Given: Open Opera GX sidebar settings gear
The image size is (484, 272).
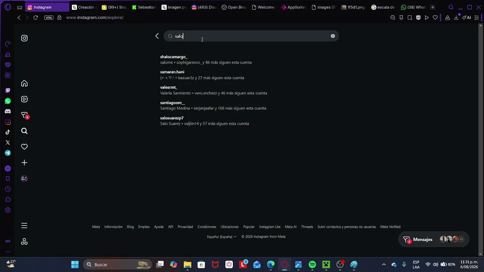Looking at the screenshot, I should coord(8,210).
